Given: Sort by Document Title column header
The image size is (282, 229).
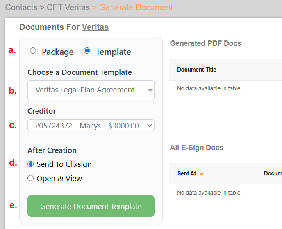Looking at the screenshot, I should pyautogui.click(x=197, y=70).
